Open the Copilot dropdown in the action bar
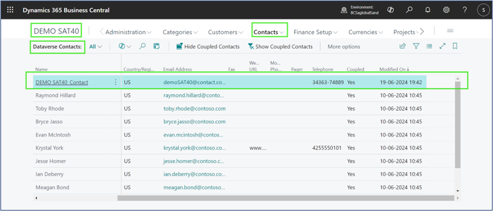 (x=124, y=47)
